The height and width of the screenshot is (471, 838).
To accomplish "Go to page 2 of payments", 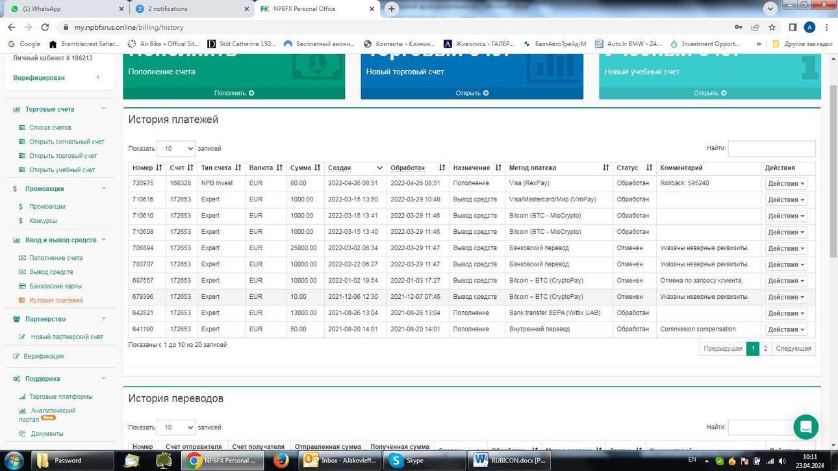I will coord(765,348).
